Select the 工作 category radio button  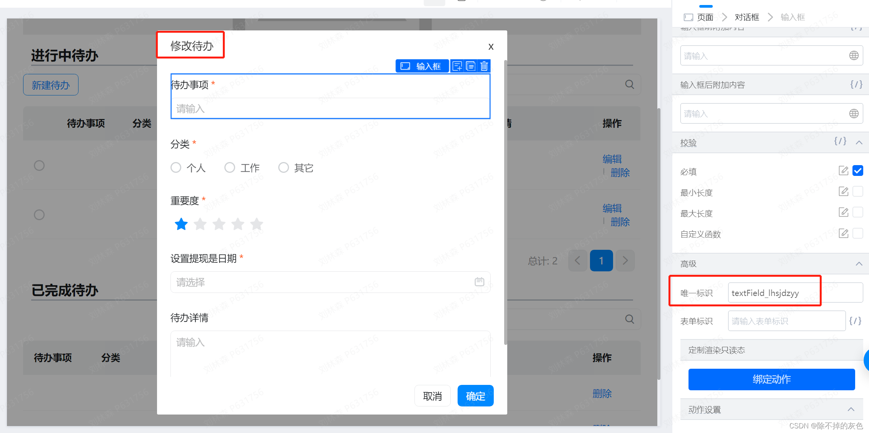[x=230, y=167]
